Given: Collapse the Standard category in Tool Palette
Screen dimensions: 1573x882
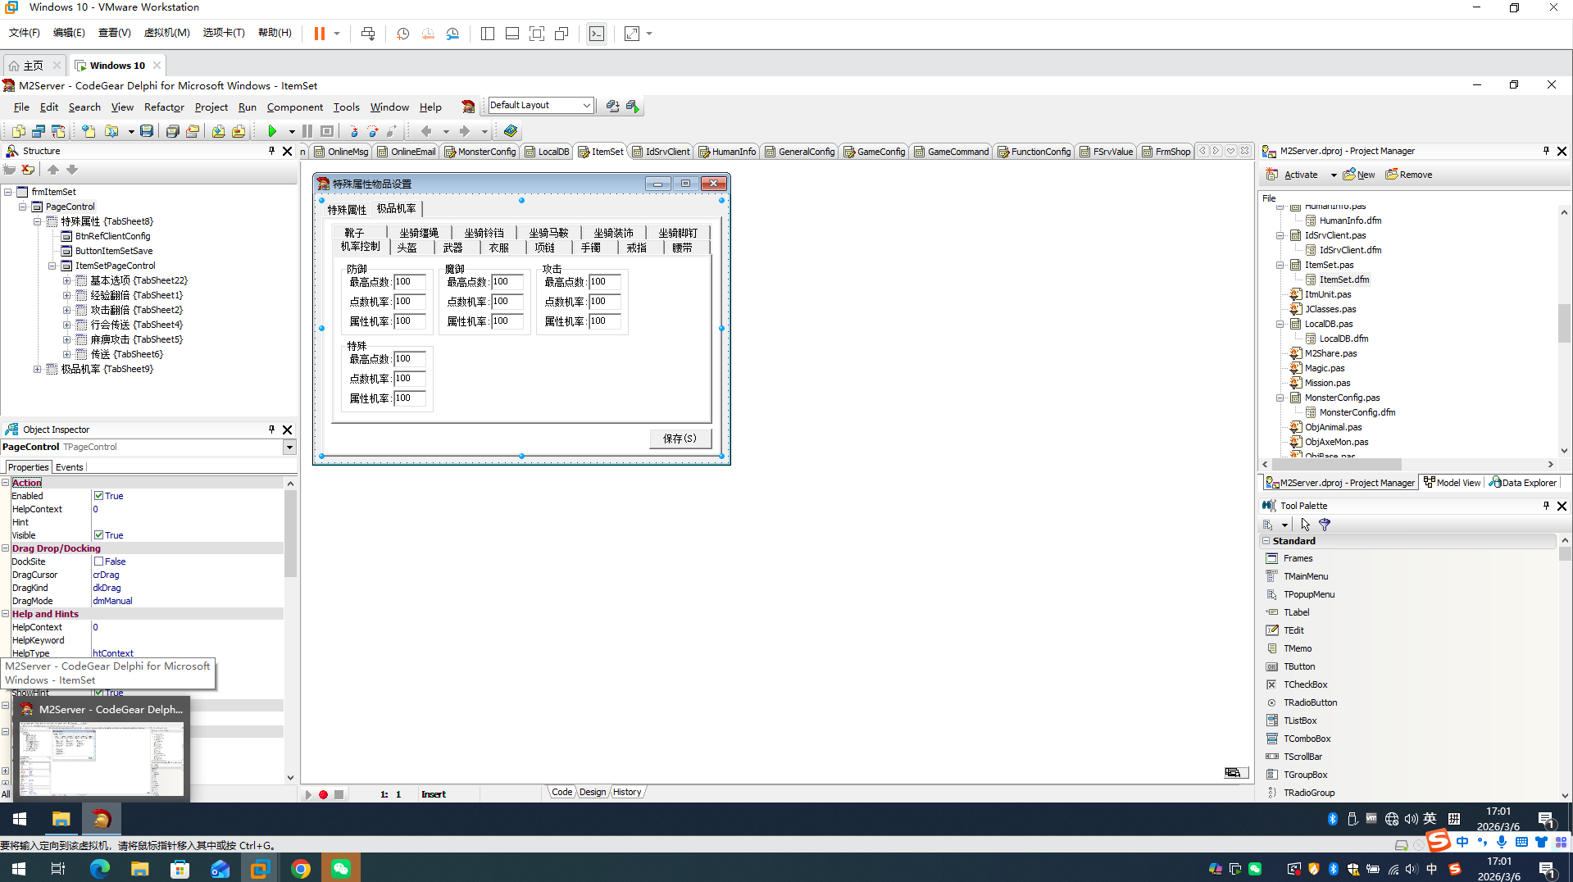Looking at the screenshot, I should point(1266,541).
